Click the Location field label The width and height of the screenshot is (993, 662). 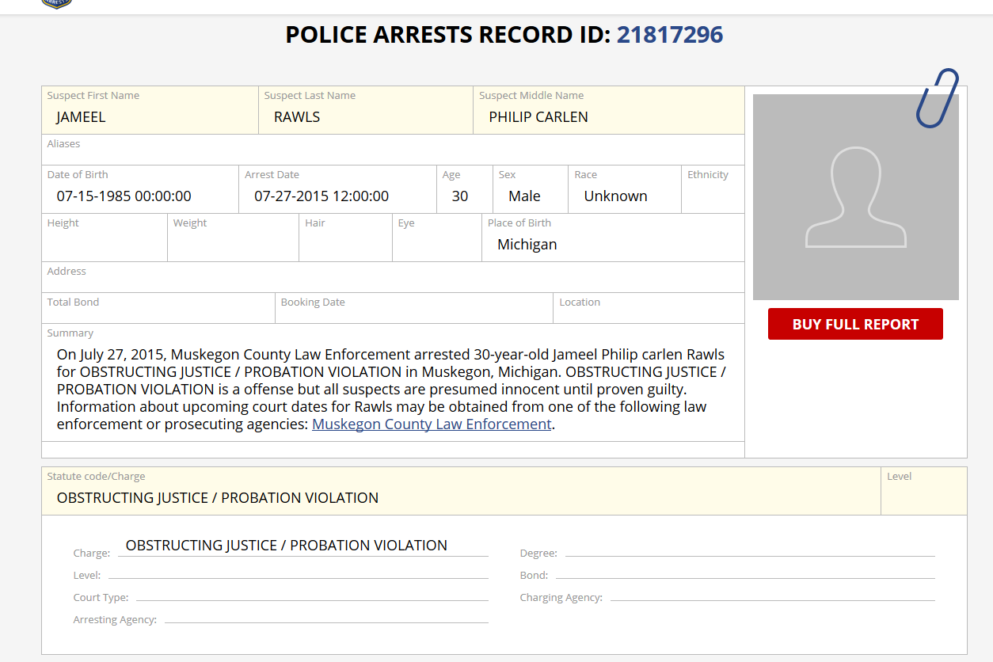pos(580,302)
